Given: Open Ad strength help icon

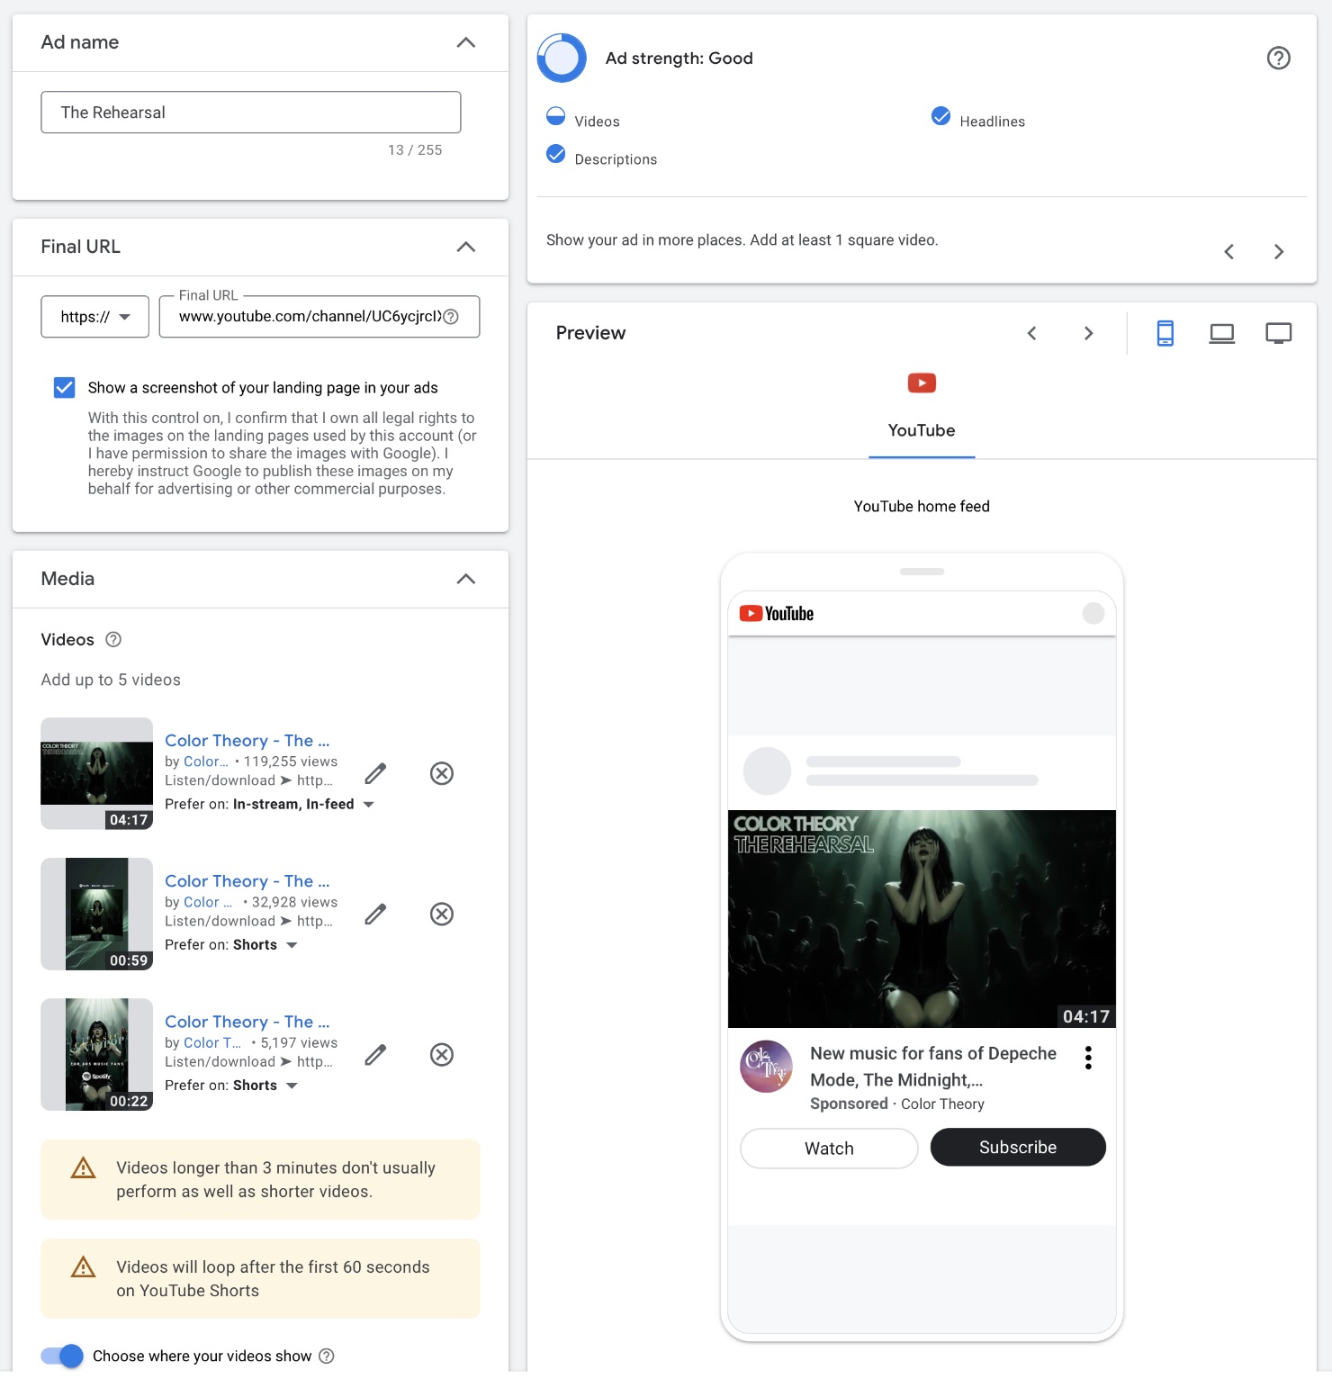Looking at the screenshot, I should 1278,59.
